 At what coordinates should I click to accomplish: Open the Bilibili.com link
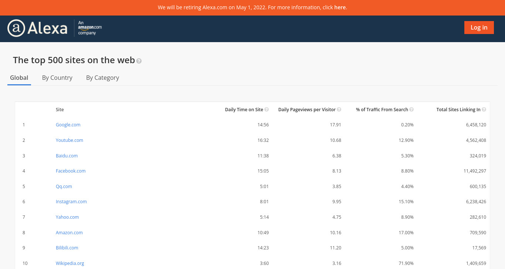67,248
